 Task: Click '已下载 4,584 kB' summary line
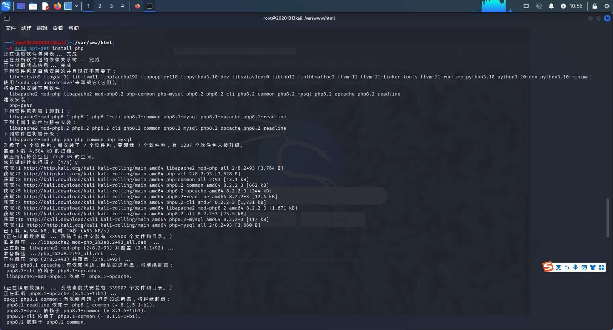click(56, 231)
